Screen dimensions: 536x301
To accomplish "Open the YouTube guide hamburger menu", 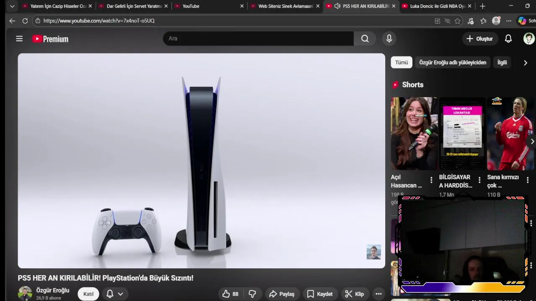I will [x=19, y=39].
